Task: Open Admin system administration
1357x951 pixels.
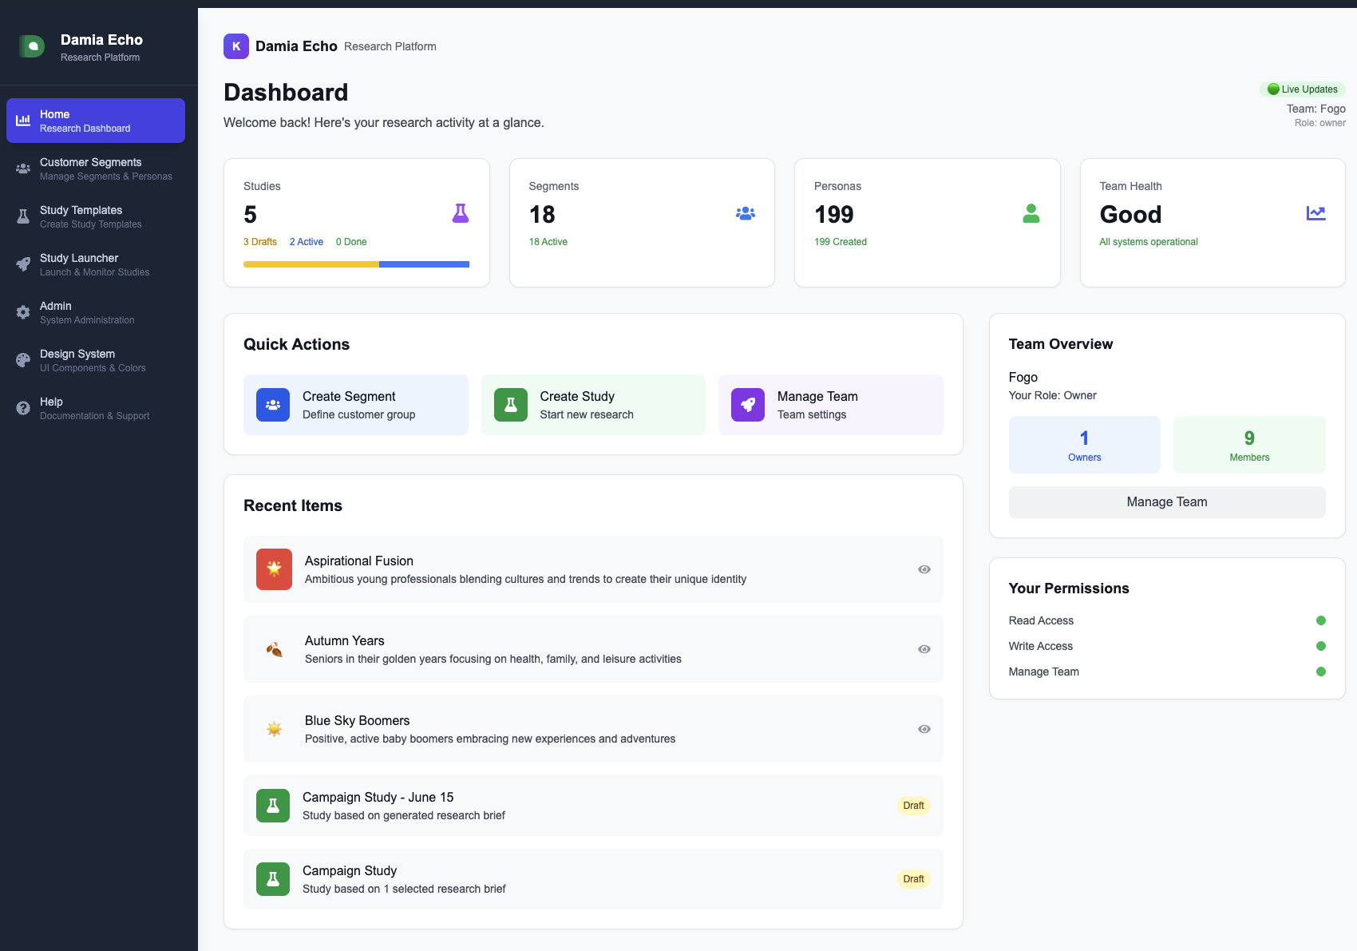Action: [96, 312]
